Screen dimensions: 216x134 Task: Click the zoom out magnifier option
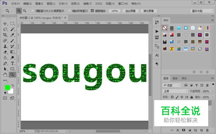click(25, 11)
